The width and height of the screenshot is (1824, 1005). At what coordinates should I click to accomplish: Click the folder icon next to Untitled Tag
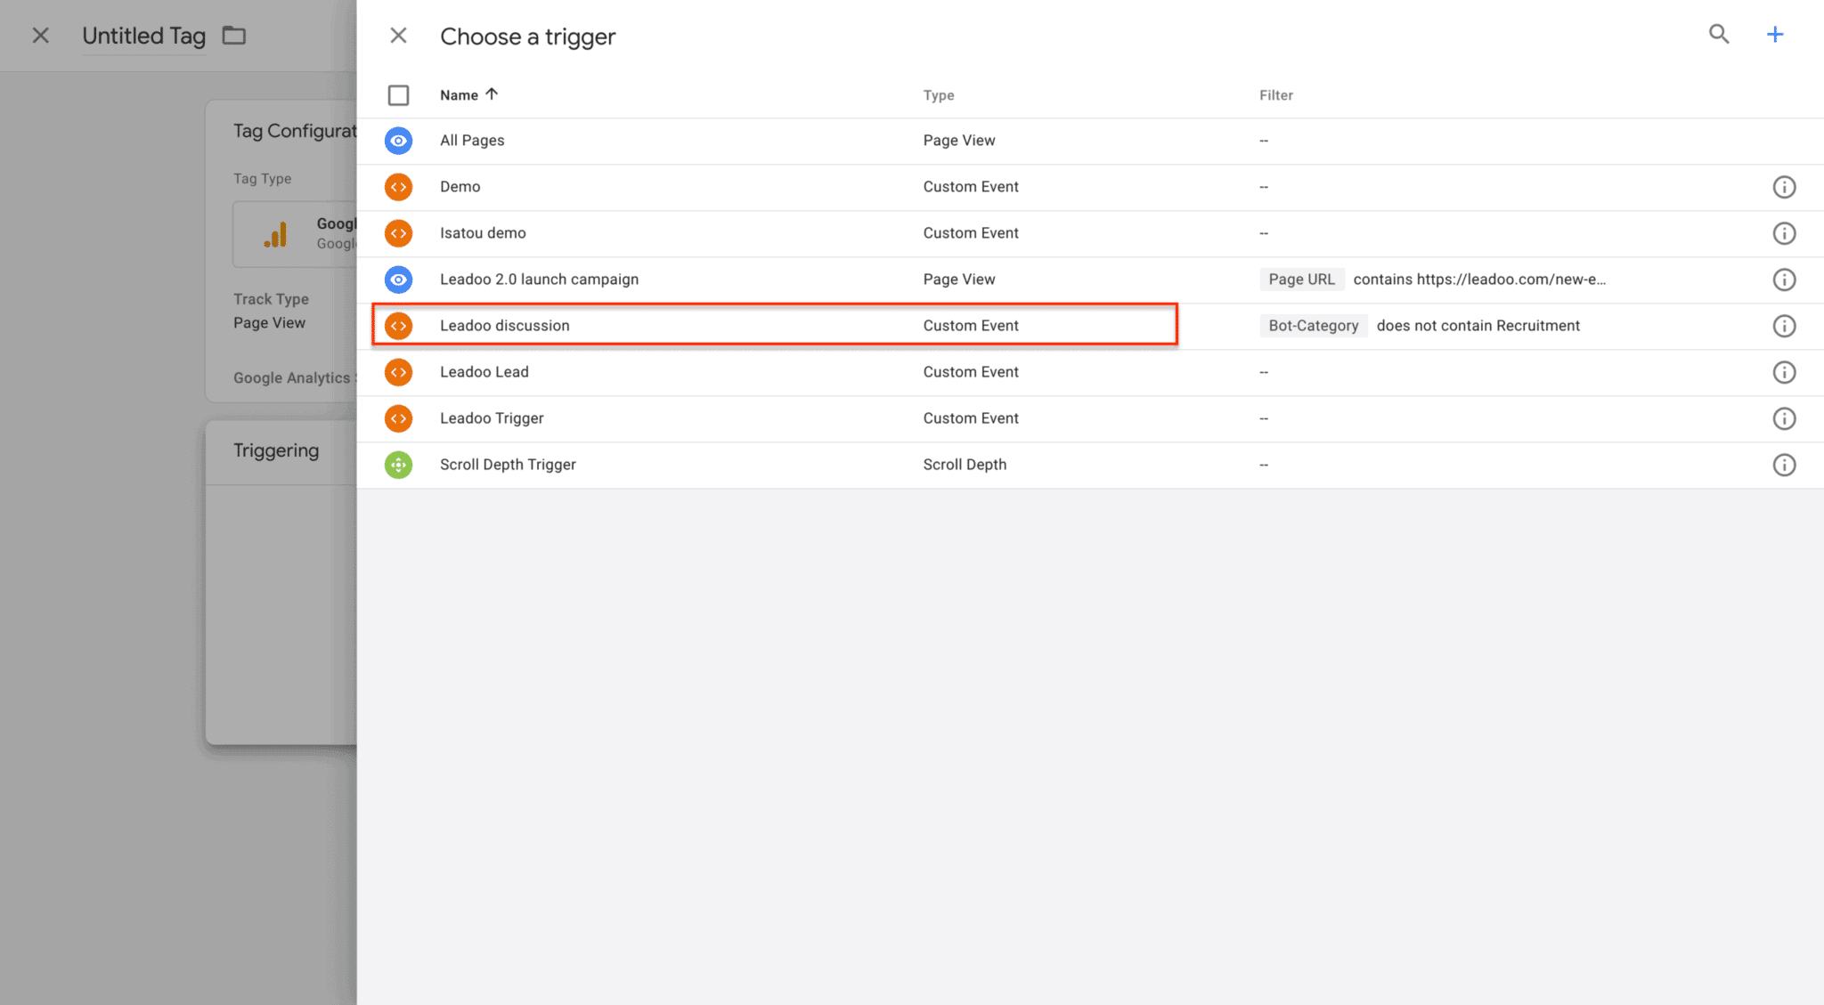point(233,36)
